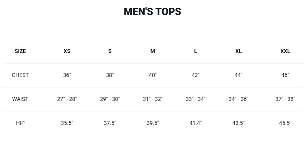Select the XXL size header
The image size is (305, 145).
[x=285, y=51]
